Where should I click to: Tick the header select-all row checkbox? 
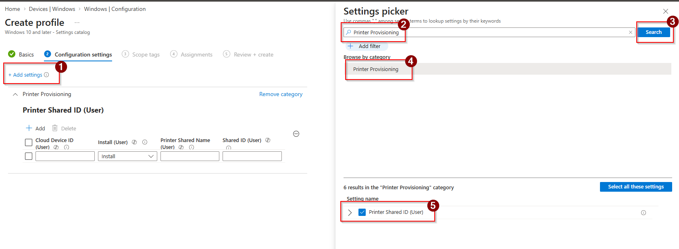coord(29,142)
